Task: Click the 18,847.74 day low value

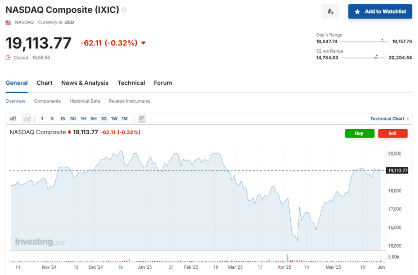Action: (326, 42)
